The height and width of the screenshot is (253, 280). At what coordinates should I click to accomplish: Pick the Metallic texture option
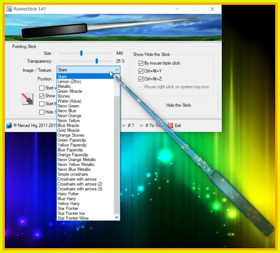click(85, 86)
